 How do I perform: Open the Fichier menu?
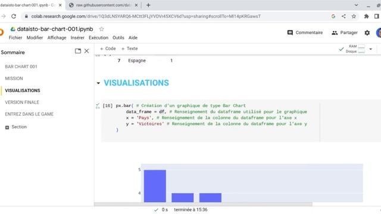point(15,37)
